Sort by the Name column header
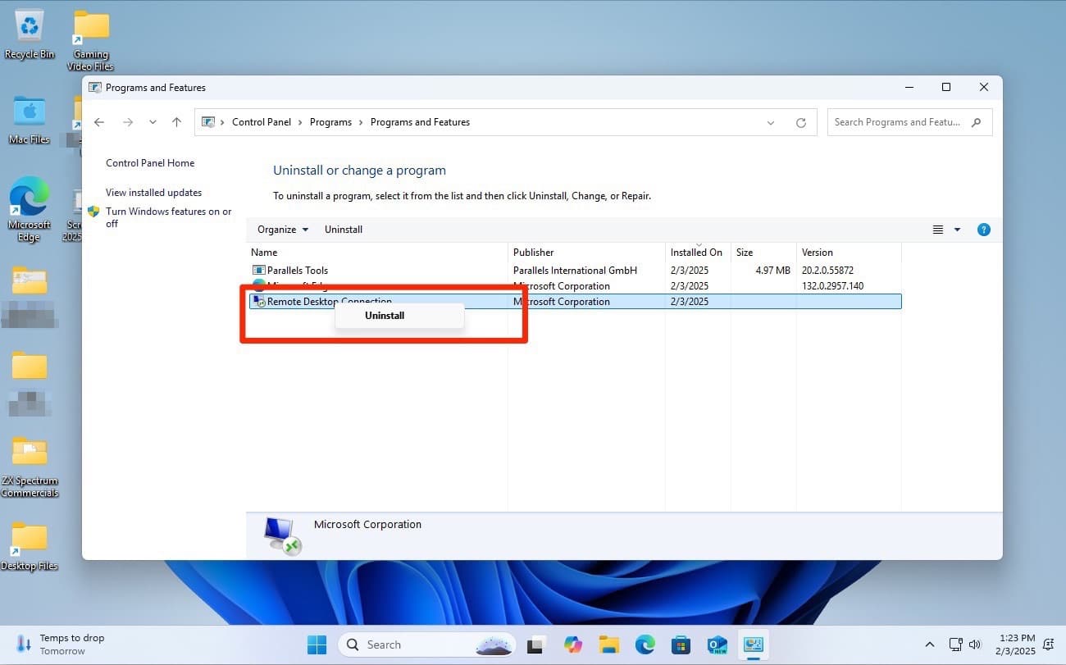1066x665 pixels. tap(378, 253)
